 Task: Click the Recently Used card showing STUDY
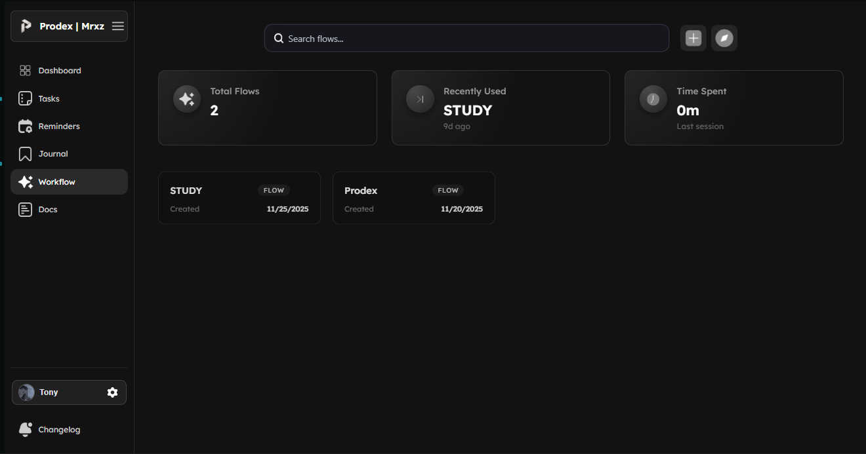500,107
